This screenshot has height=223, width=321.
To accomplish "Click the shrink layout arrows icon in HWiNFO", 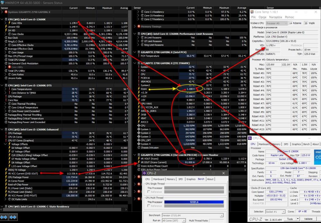I will [13, 217].
